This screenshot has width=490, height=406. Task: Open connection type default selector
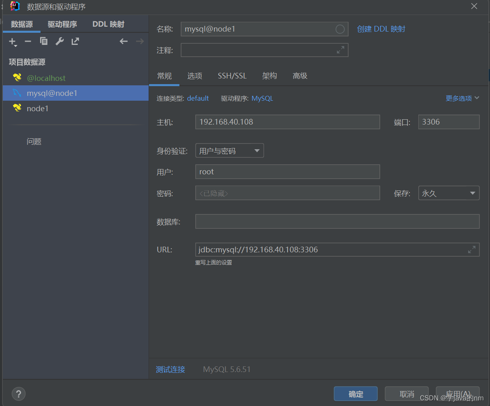198,98
